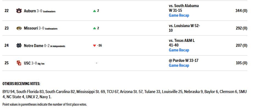
Task: Click Notre Dame's 207 (0) points value
Action: click(242, 45)
